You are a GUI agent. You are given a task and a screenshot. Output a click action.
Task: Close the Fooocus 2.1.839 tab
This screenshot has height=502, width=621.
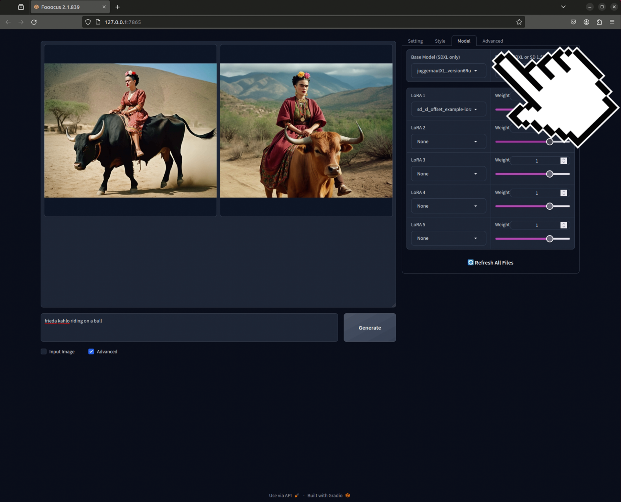(x=104, y=7)
